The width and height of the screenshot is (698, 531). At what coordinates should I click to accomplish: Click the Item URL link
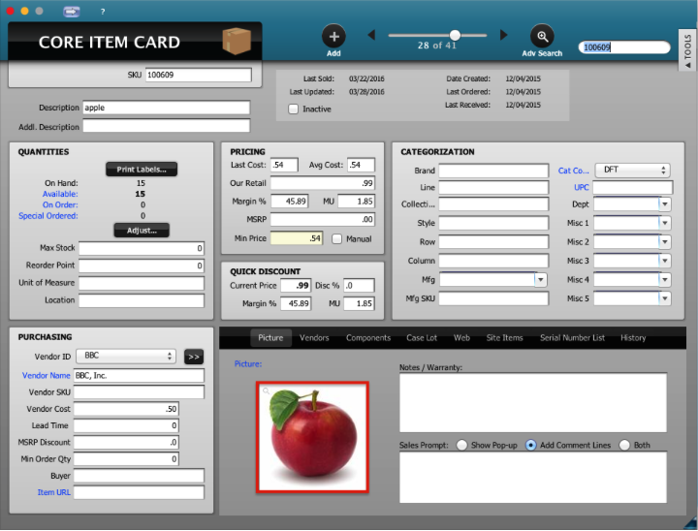point(54,492)
